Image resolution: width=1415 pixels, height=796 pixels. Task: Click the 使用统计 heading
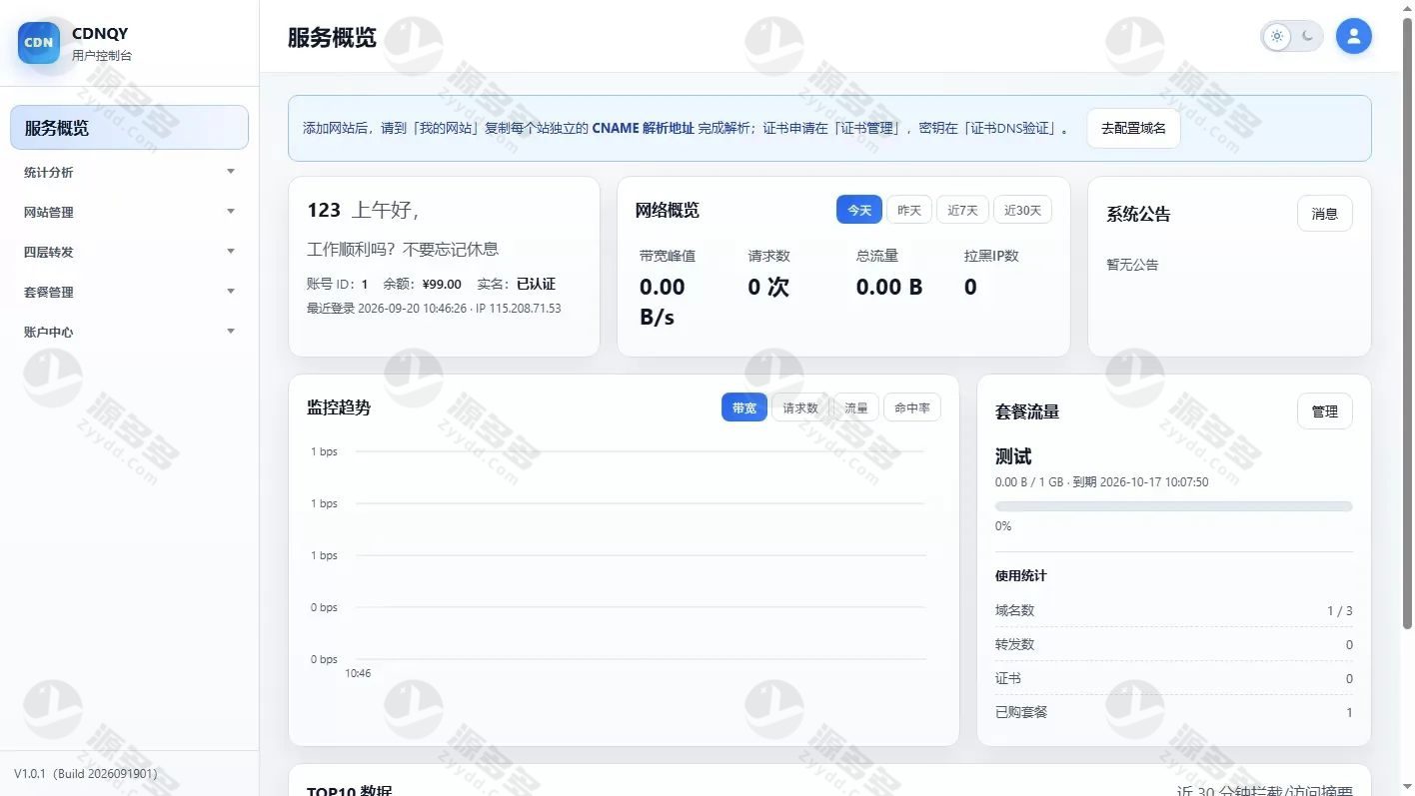pos(1021,575)
